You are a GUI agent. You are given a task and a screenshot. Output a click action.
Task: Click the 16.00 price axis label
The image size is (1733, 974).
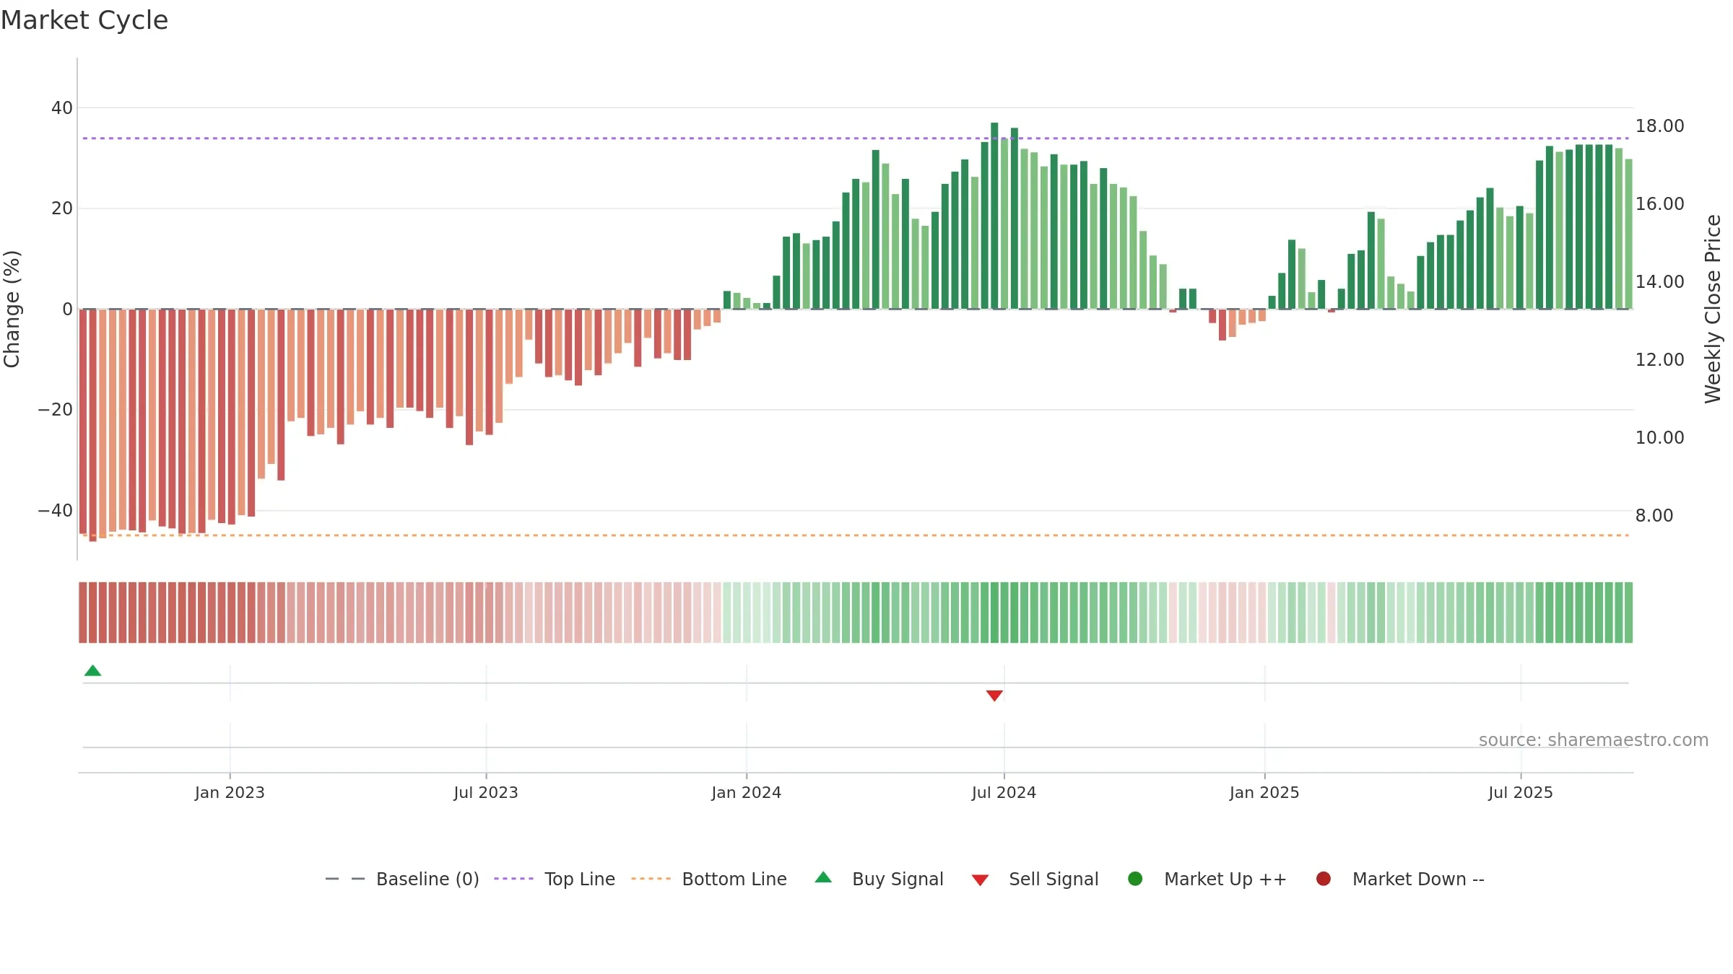pos(1659,203)
